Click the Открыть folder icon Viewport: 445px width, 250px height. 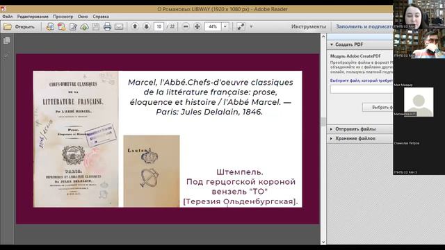point(8,26)
